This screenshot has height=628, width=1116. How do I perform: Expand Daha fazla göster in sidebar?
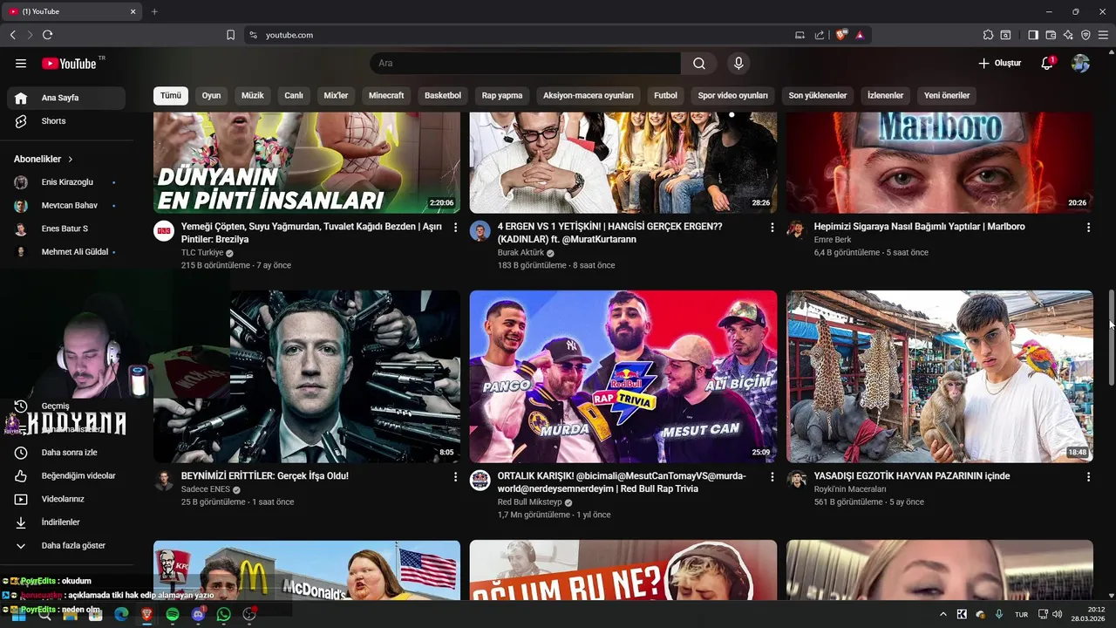click(66, 546)
